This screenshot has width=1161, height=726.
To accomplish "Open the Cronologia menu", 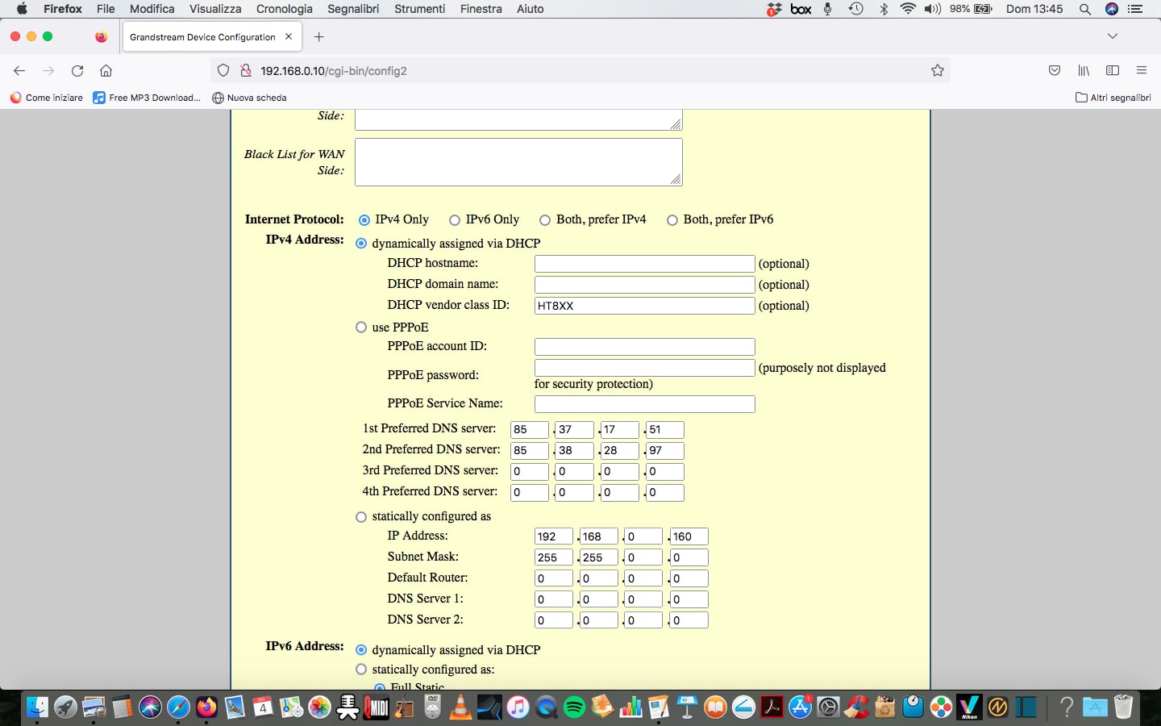I will click(x=284, y=9).
